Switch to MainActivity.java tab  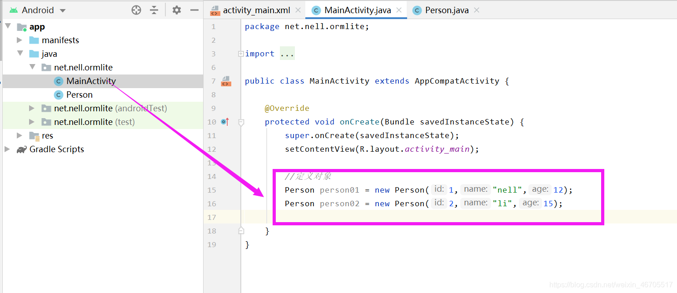358,10
